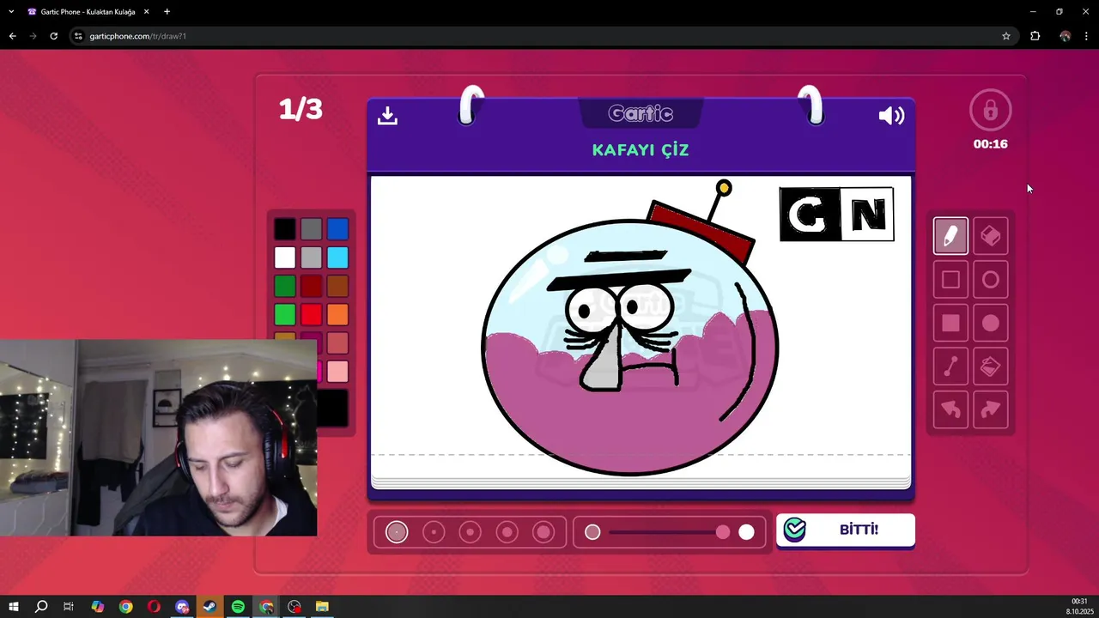Image resolution: width=1099 pixels, height=618 pixels.
Task: Open Steam from the taskbar
Action: pos(209,607)
